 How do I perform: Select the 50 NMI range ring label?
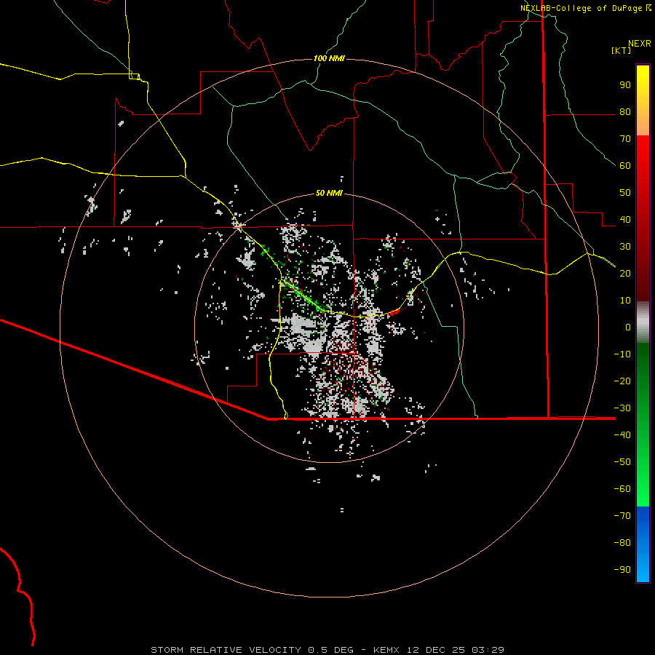click(x=329, y=193)
